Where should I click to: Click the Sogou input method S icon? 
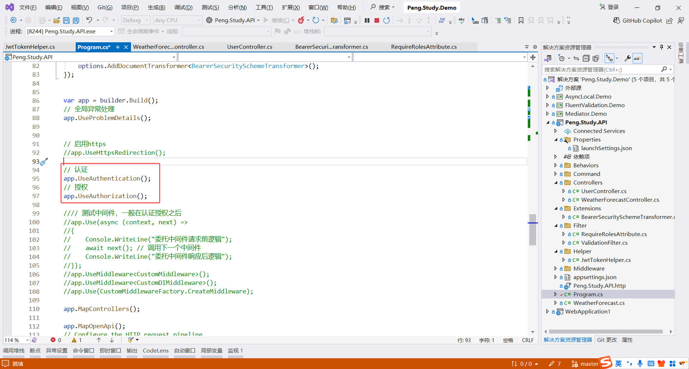pyautogui.click(x=606, y=362)
